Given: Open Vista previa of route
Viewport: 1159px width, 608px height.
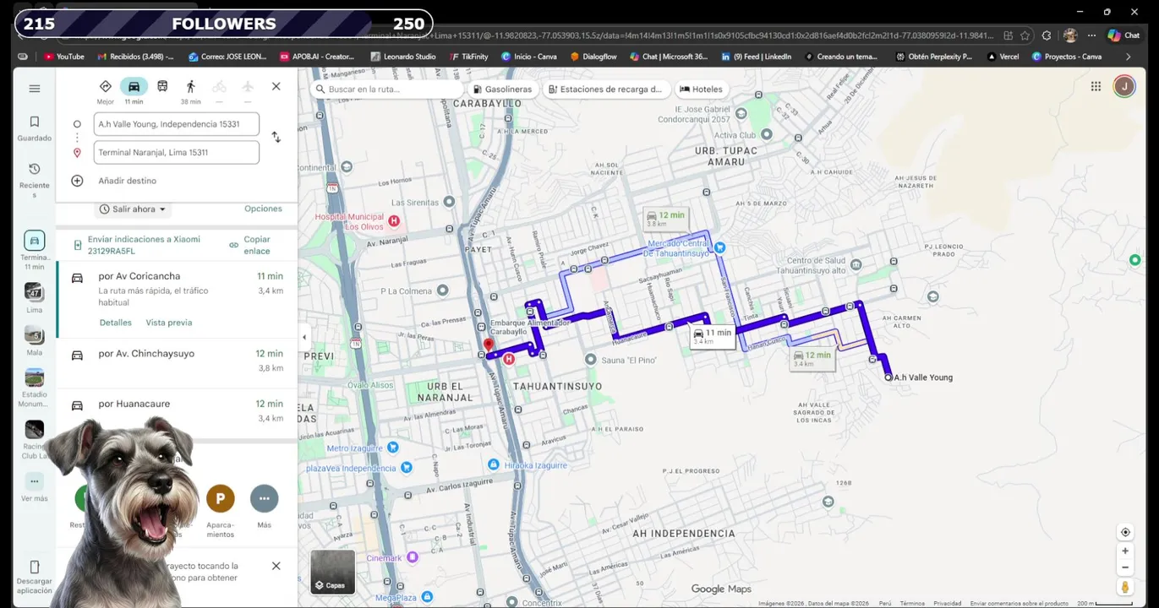Looking at the screenshot, I should pos(169,323).
